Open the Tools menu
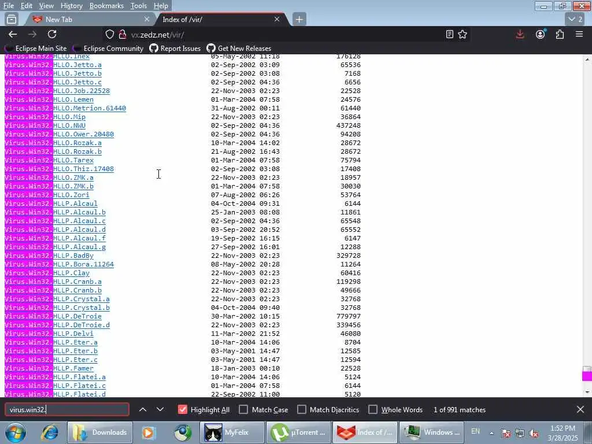Screen dimensions: 592x444 [x=139, y=6]
